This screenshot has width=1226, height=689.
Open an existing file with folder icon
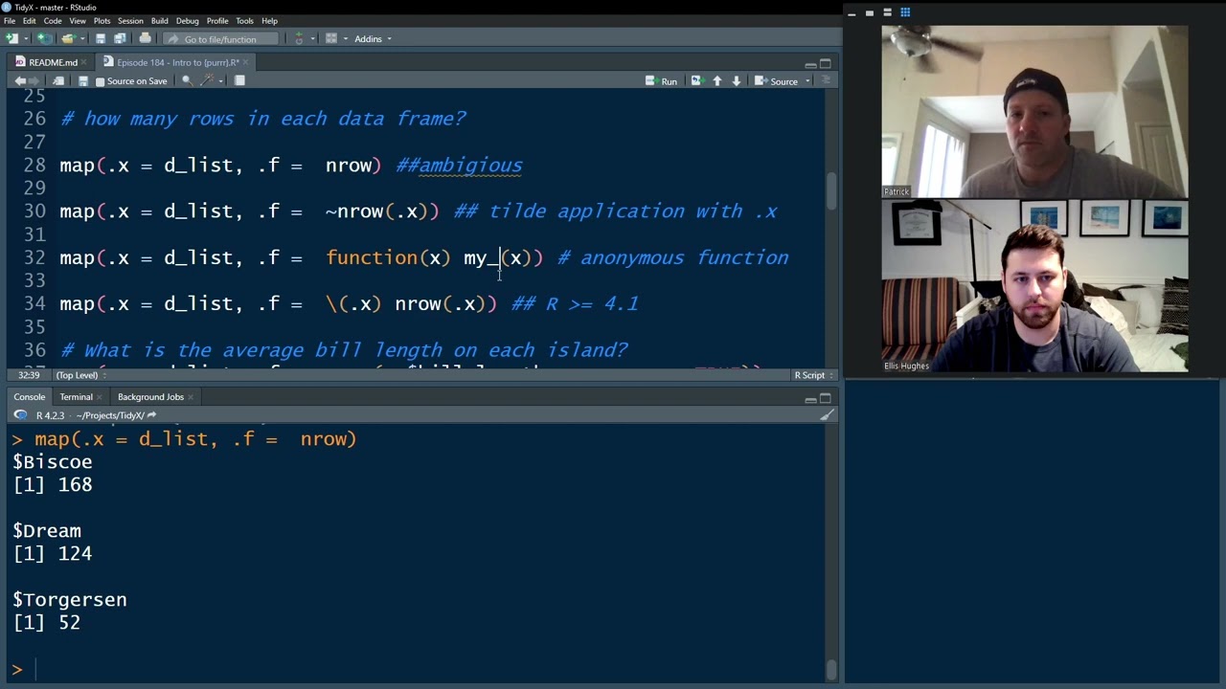click(67, 38)
